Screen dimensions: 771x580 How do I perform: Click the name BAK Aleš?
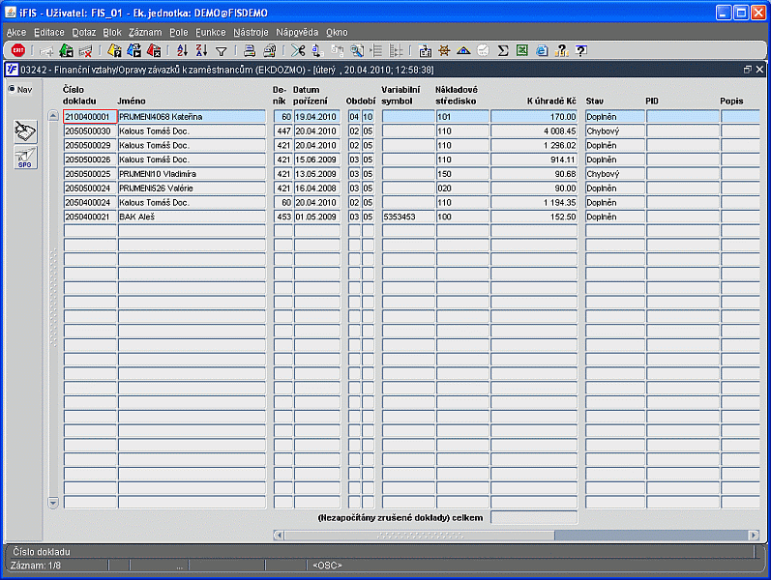click(192, 217)
